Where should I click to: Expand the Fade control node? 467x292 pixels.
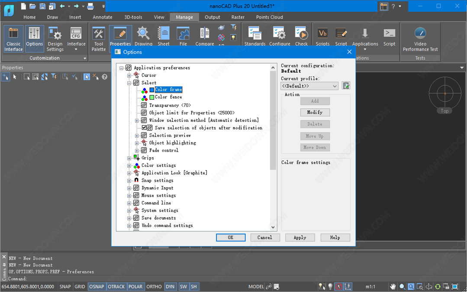137,151
